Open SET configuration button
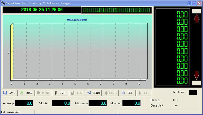203x115 pixels. point(127,93)
